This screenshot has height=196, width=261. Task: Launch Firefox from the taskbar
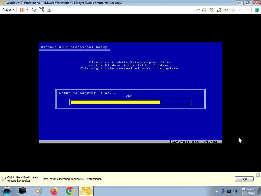[54, 191]
